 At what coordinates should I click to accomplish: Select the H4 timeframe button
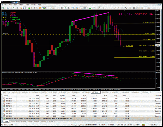146,8
